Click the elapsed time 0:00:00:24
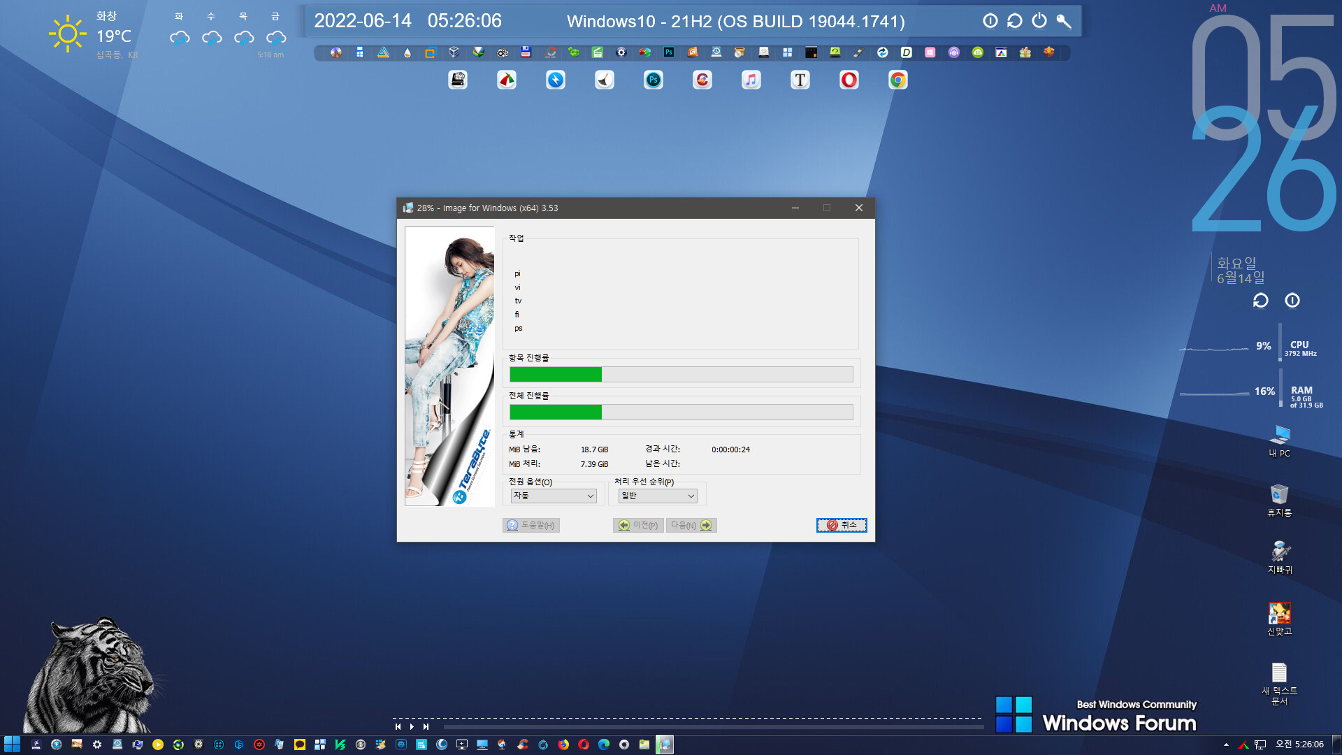The width and height of the screenshot is (1342, 755). [x=730, y=450]
